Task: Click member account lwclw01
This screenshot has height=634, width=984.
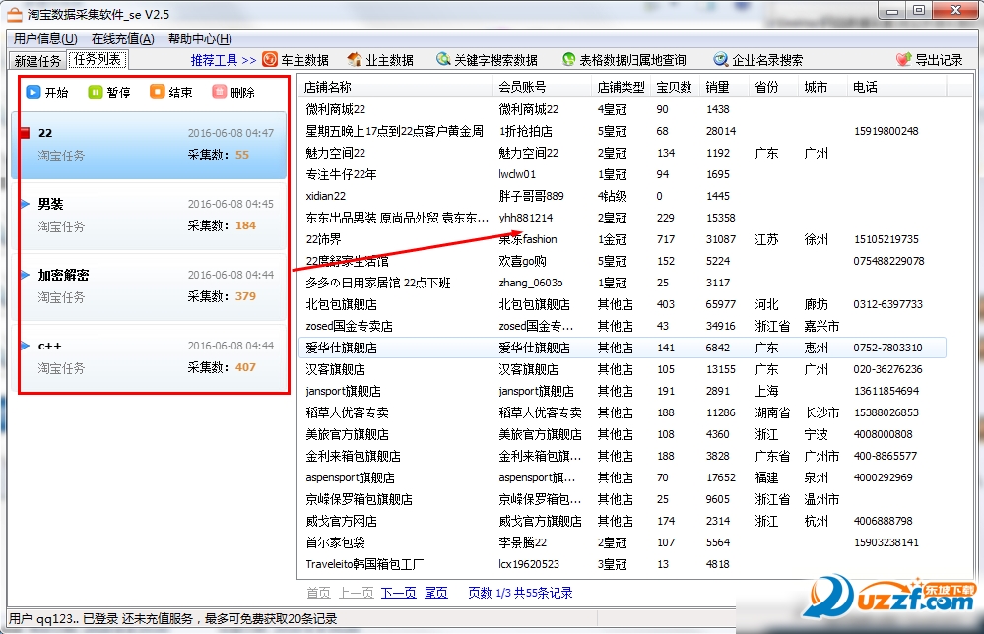Action: tap(517, 174)
